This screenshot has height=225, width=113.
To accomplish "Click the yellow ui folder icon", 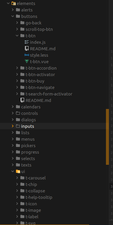I will tap(18, 171).
